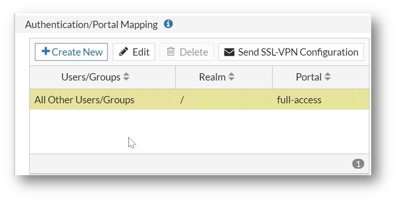Click the pencil icon on Edit button
Screen dimensions: 398x202
tap(123, 52)
